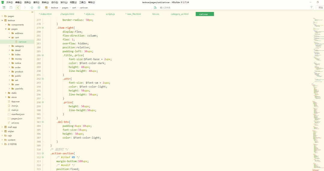The width and height of the screenshot is (324, 171).
Task: Click the uni.scss file icon
Action: [9, 123]
